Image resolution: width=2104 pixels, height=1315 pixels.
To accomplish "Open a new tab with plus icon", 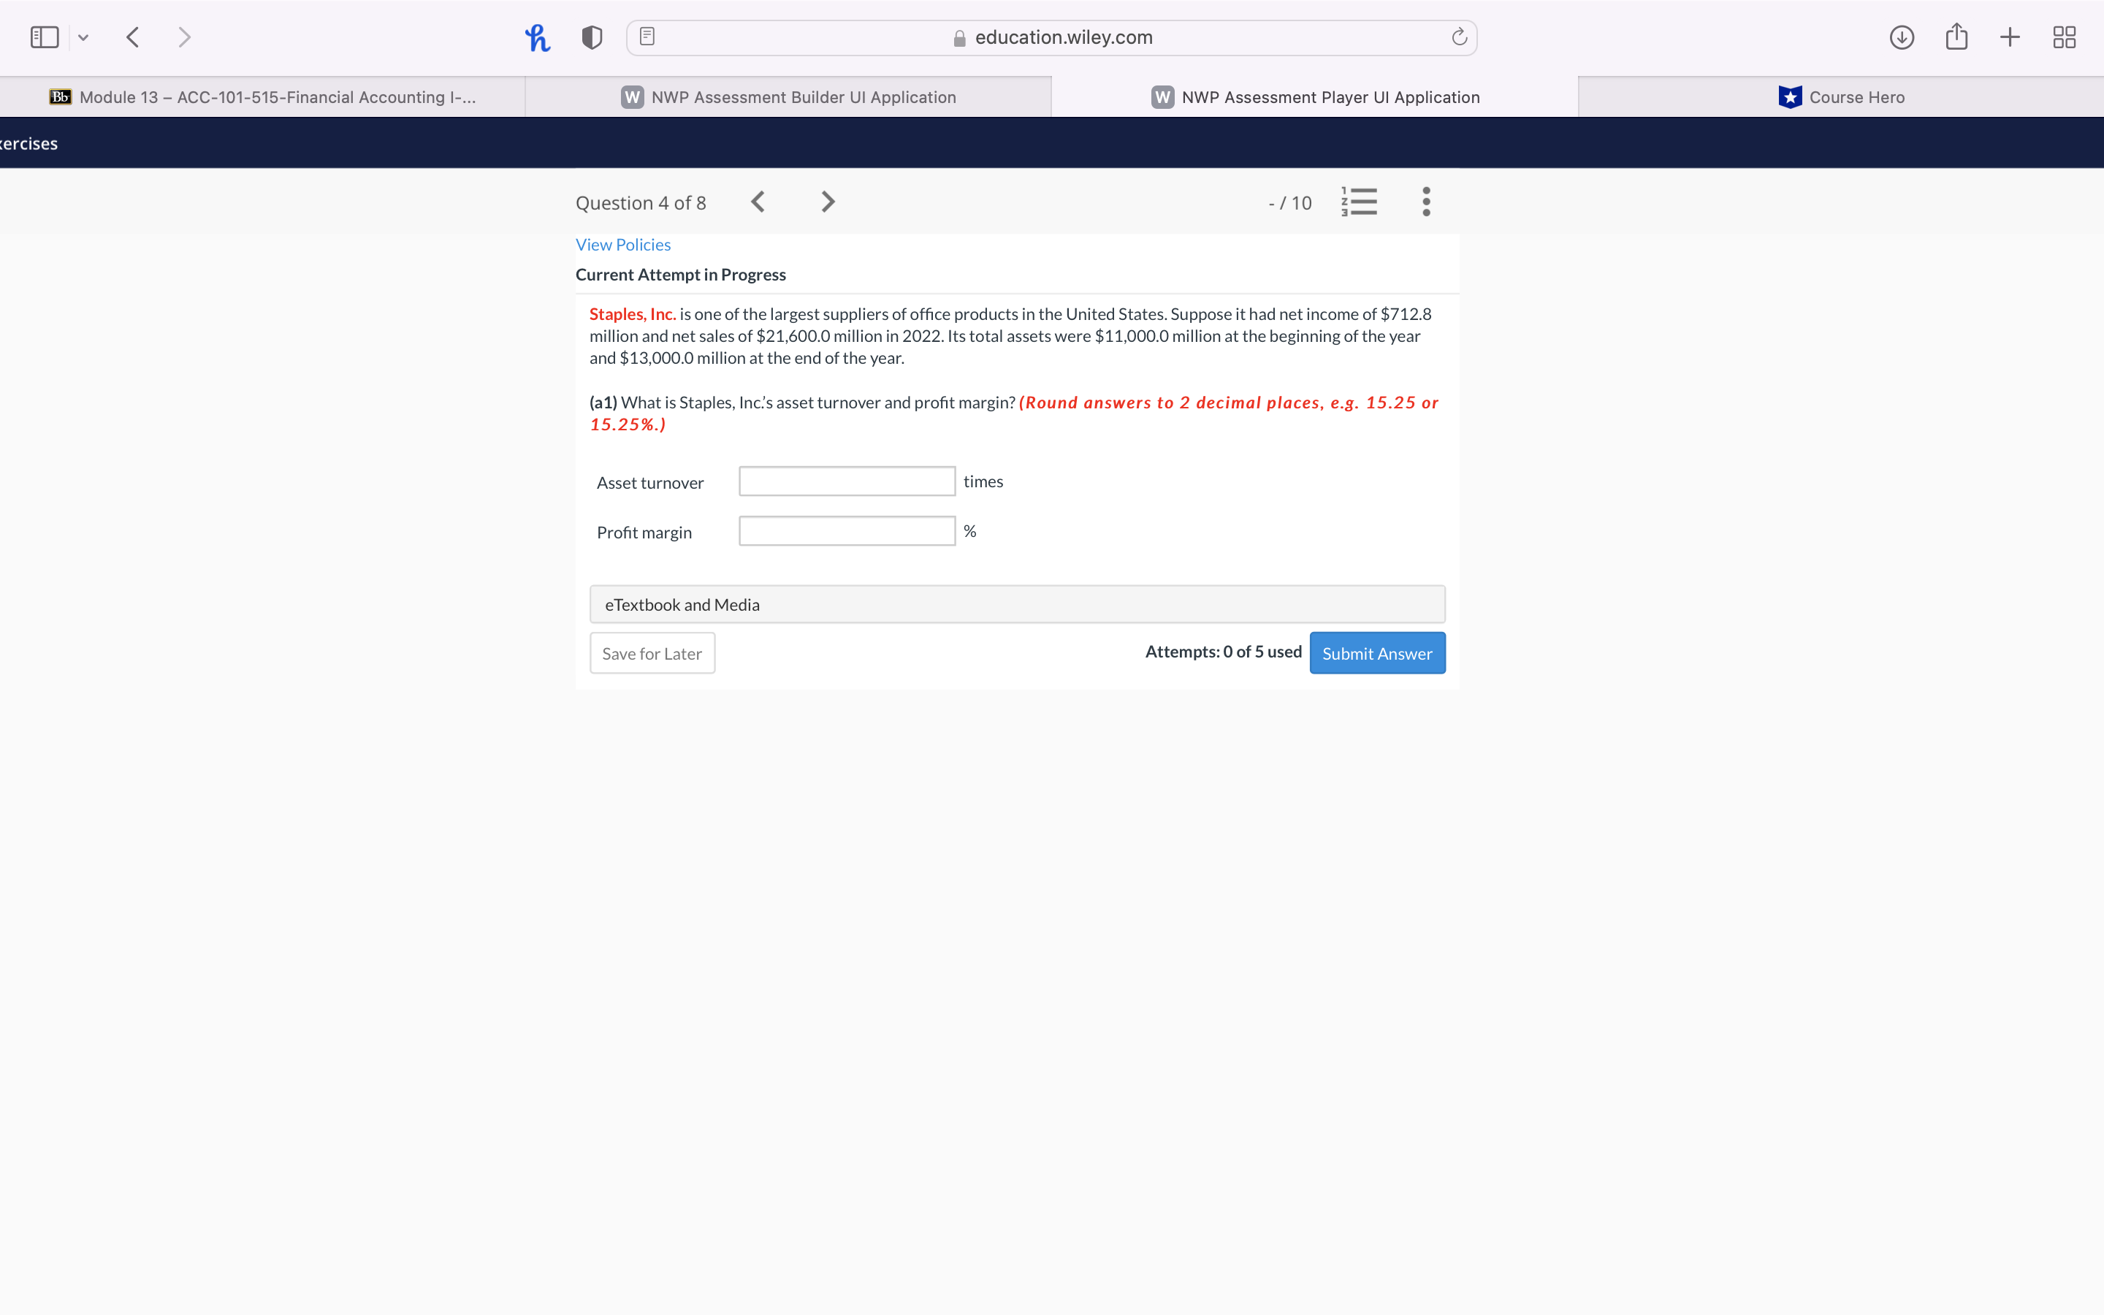I will [2009, 37].
